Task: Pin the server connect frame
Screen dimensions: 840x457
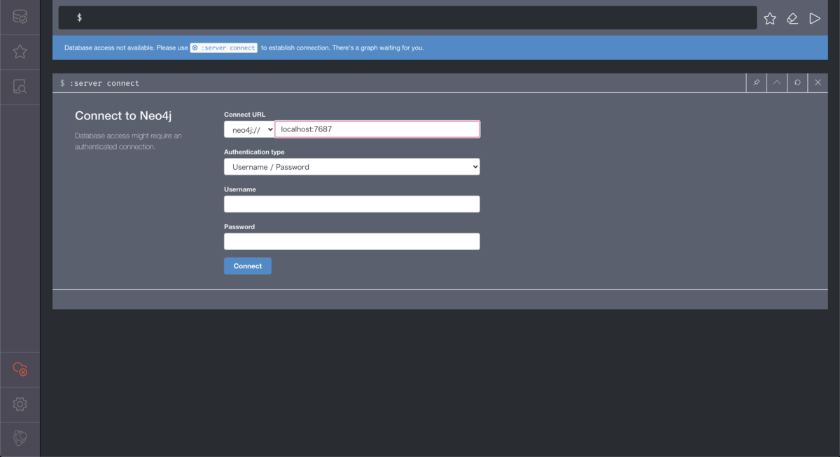Action: 756,82
